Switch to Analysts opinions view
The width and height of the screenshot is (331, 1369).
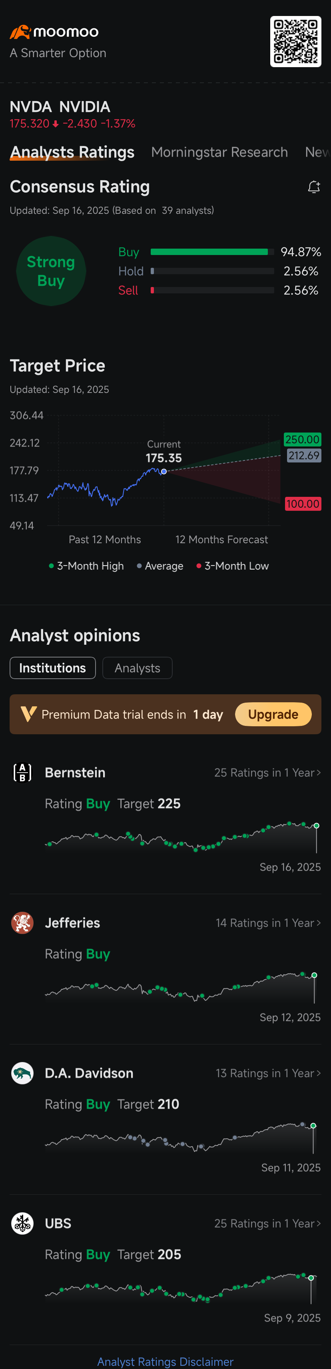click(137, 668)
